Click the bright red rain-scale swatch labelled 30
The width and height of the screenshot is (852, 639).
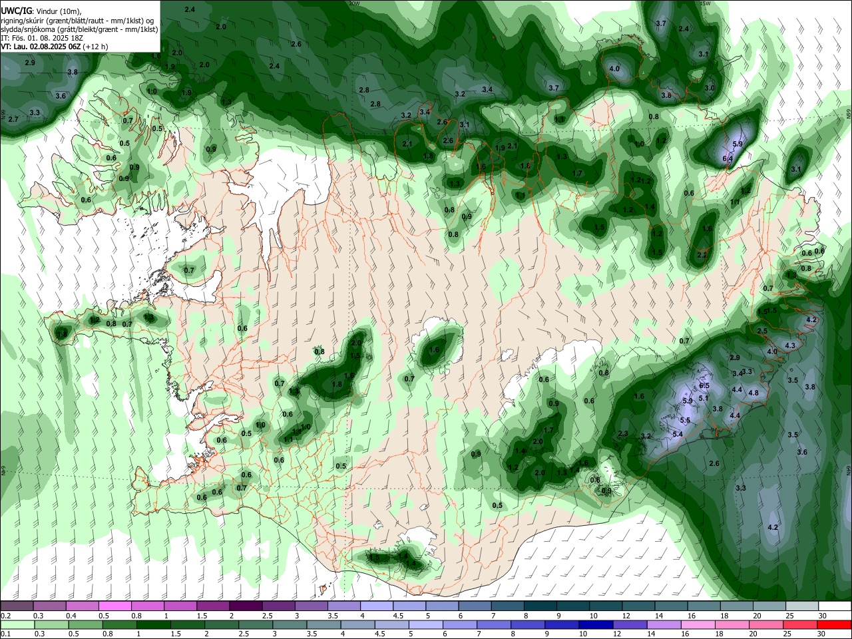point(835,624)
